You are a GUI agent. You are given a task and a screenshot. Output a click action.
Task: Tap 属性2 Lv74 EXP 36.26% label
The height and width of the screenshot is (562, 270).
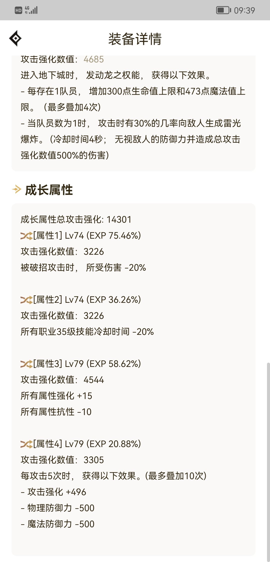pos(87,300)
